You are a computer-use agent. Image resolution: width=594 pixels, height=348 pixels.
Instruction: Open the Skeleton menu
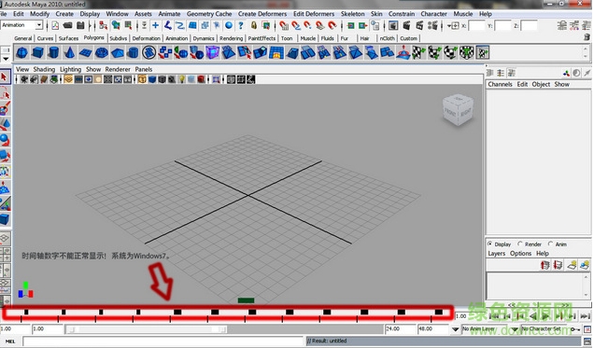352,14
